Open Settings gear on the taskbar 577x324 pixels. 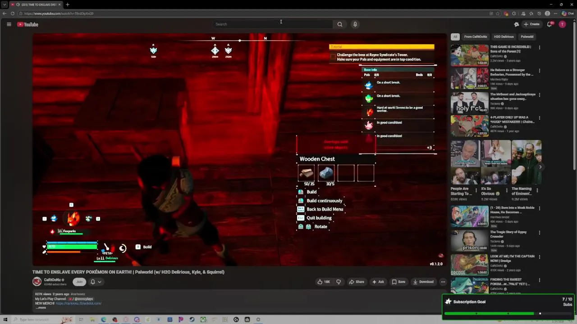pyautogui.click(x=258, y=319)
